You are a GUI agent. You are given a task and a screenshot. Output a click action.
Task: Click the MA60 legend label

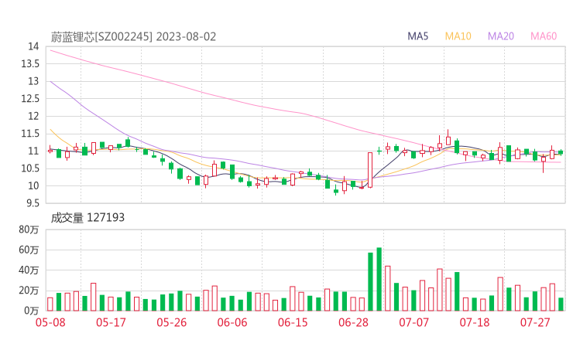[544, 36]
